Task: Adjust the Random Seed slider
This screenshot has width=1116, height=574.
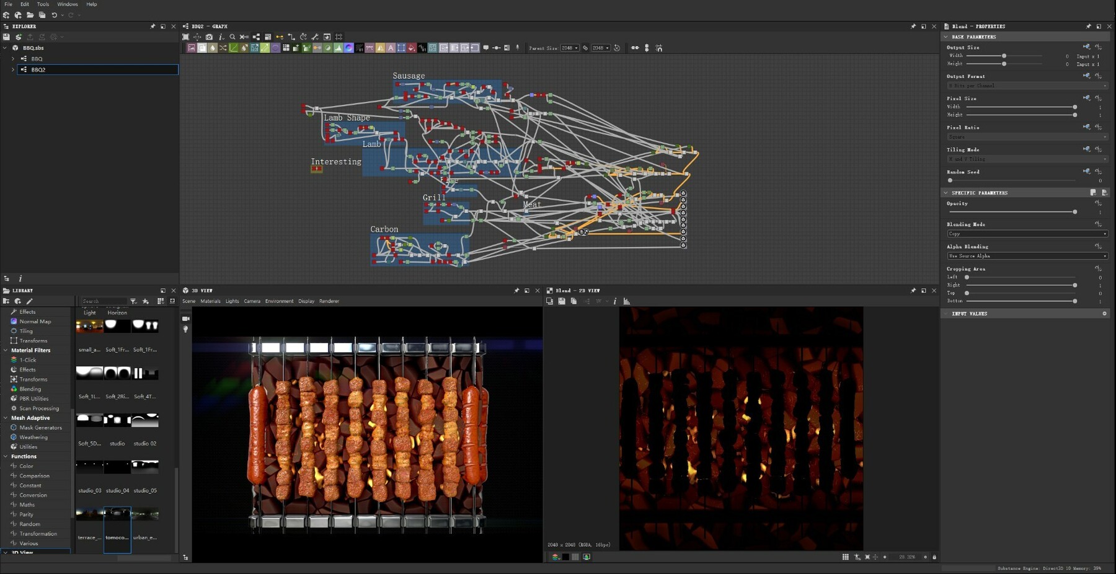Action: tap(950, 180)
